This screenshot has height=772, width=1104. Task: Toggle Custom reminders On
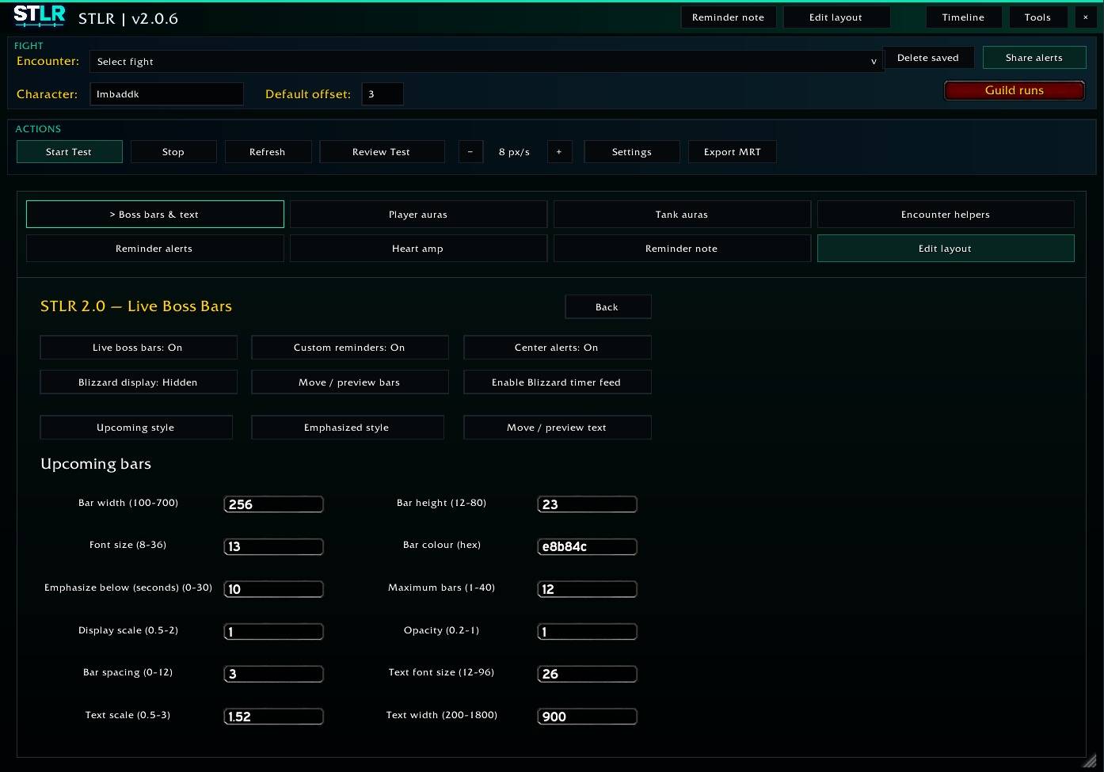pos(349,348)
